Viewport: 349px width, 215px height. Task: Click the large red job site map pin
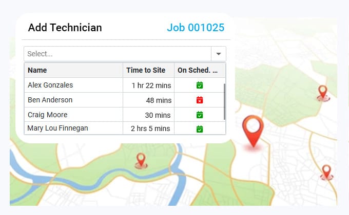[x=253, y=131]
